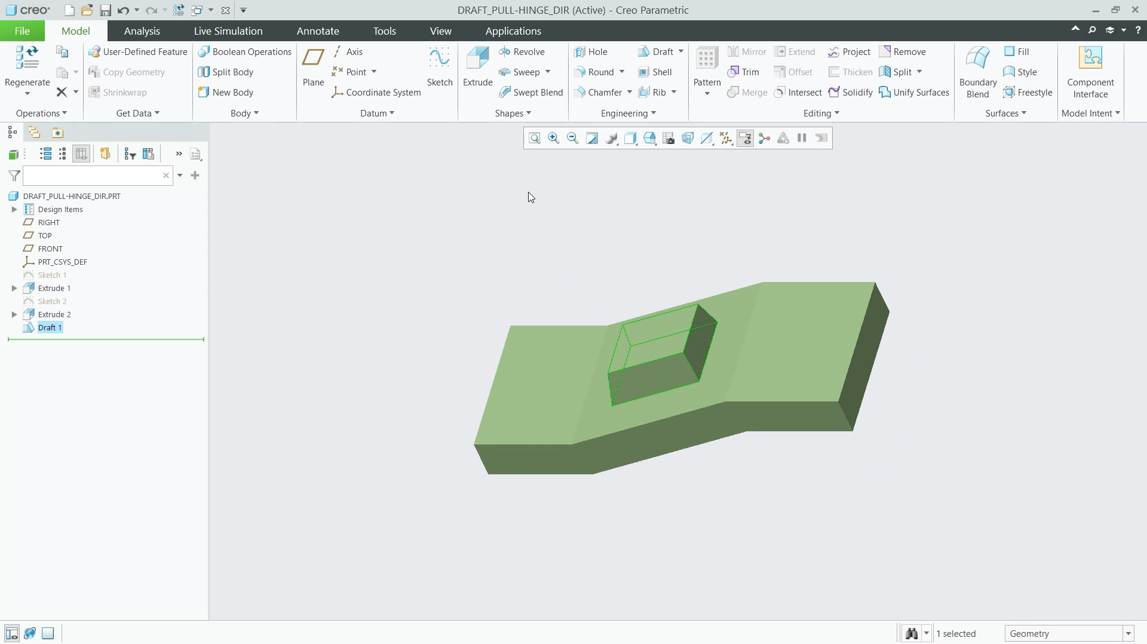The width and height of the screenshot is (1147, 644).
Task: Select the FRONT datum plane in tree
Action: (x=50, y=249)
